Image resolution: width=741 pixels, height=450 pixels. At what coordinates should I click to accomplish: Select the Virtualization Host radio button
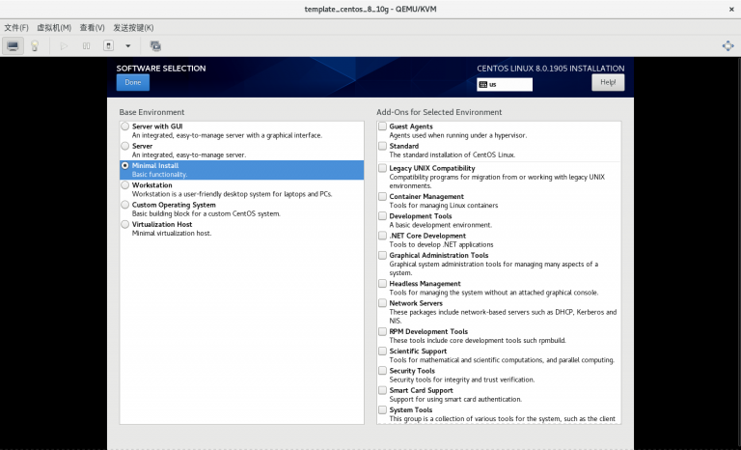[124, 224]
